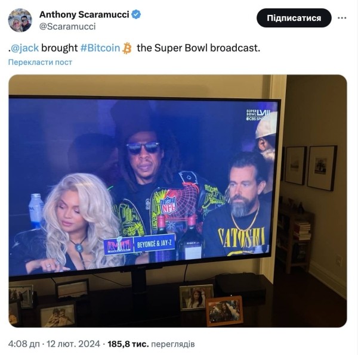Click Перекласти пост translate link
Viewport: 358px width, 355px height.
click(40, 62)
